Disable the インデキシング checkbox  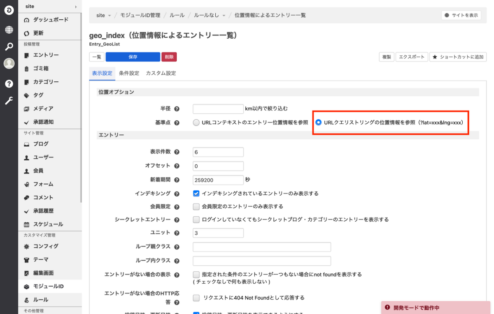pos(196,193)
